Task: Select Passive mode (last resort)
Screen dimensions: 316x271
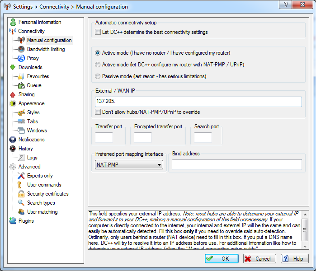Action: [98, 76]
